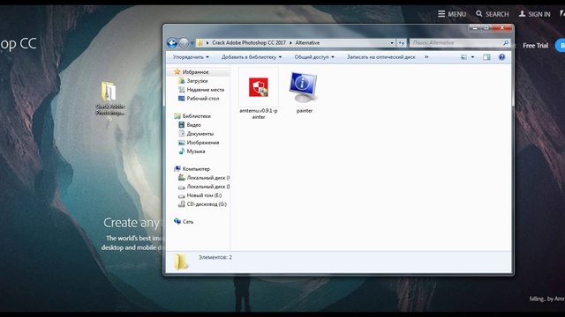Viewport: 565px width, 317px height.
Task: Click the Сеть network icon
Action: pos(177,221)
